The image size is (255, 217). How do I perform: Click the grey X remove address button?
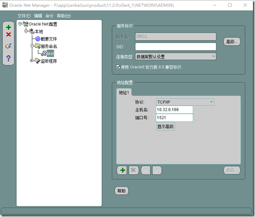(134, 170)
